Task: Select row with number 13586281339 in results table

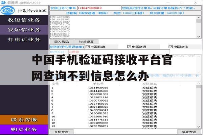Action: point(123,94)
